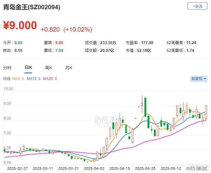Click the 最高 value 9.00
Screen dimensions: 211x173
pyautogui.click(x=59, y=43)
